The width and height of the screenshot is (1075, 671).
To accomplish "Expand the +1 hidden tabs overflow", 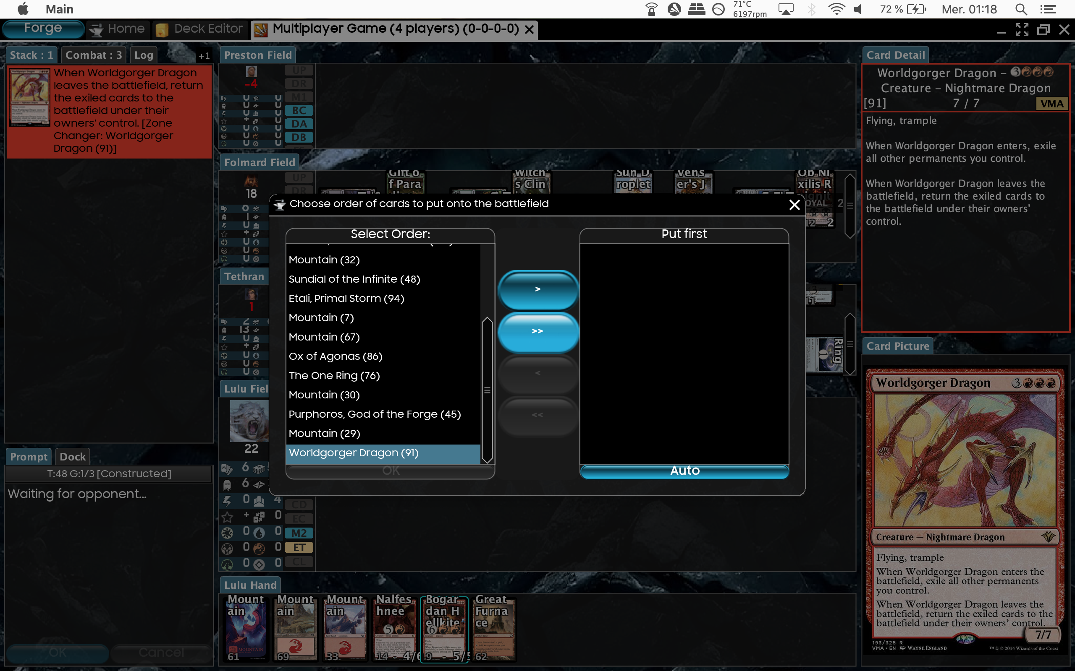I will pos(204,55).
